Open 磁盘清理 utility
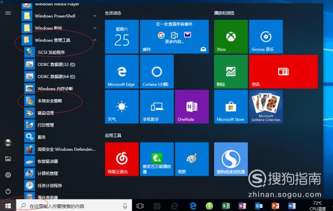This screenshot has height=211, width=333. tap(61, 113)
